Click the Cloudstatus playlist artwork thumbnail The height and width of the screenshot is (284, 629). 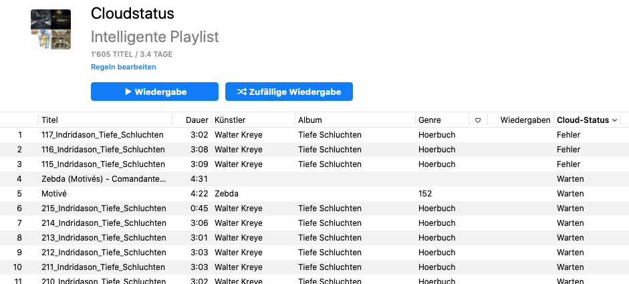coord(51,29)
